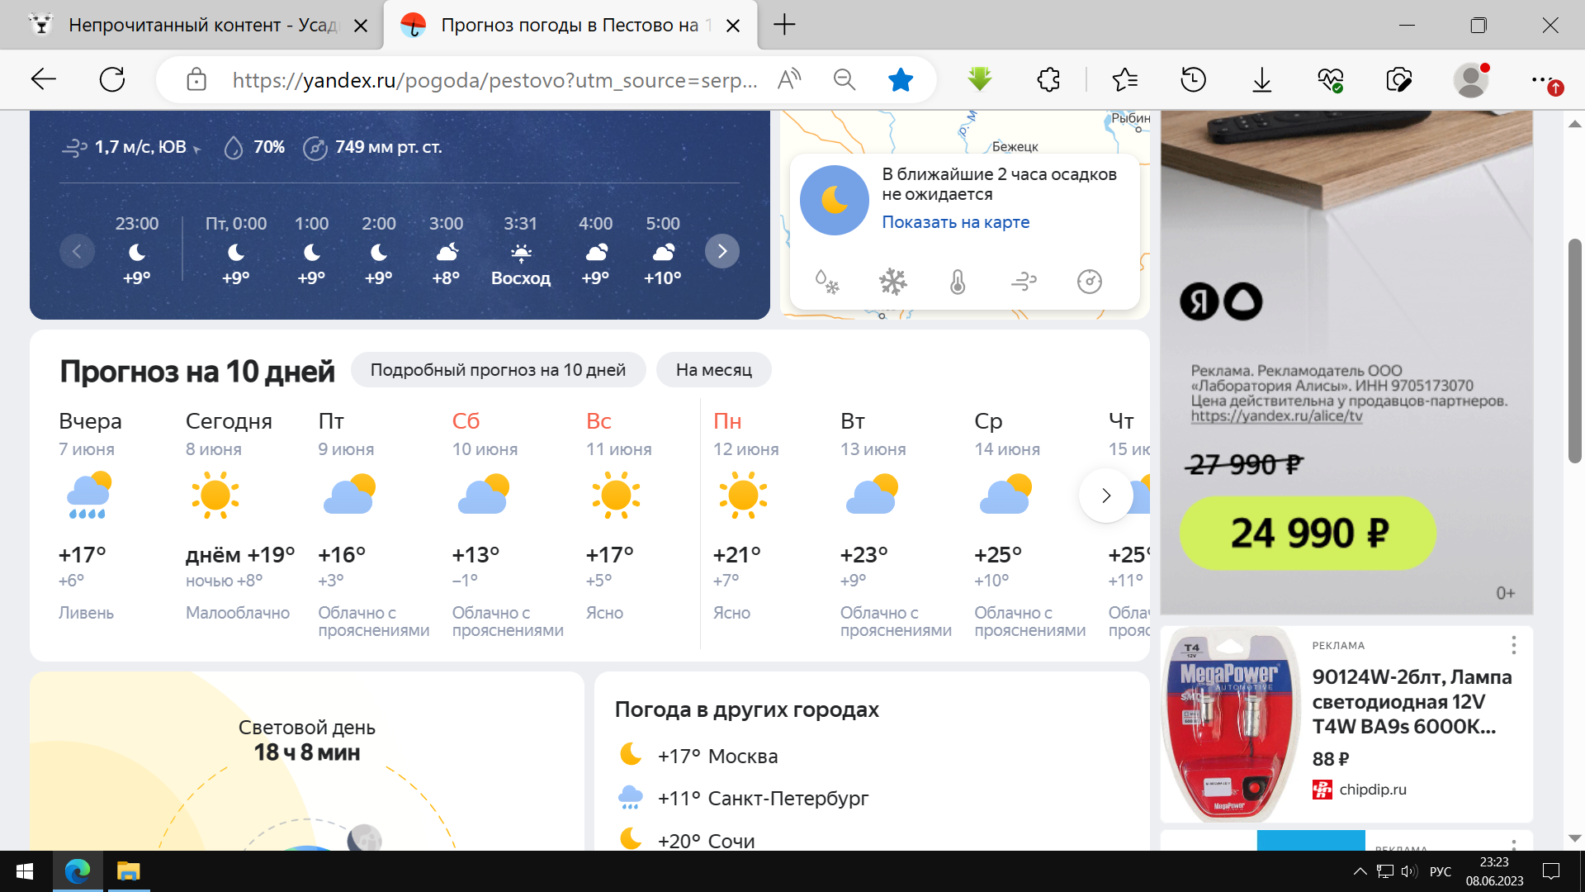This screenshot has width=1585, height=892.
Task: Select Вт 13 июня forecast day
Action: tap(896, 524)
